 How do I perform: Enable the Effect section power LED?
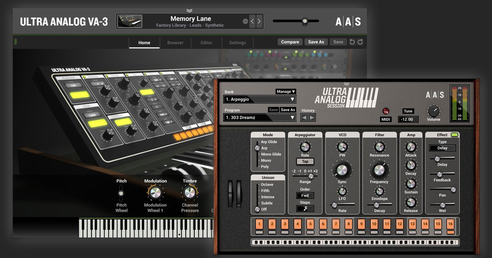click(x=453, y=135)
